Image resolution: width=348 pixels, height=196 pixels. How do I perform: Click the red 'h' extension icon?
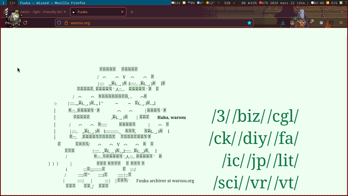(331, 23)
